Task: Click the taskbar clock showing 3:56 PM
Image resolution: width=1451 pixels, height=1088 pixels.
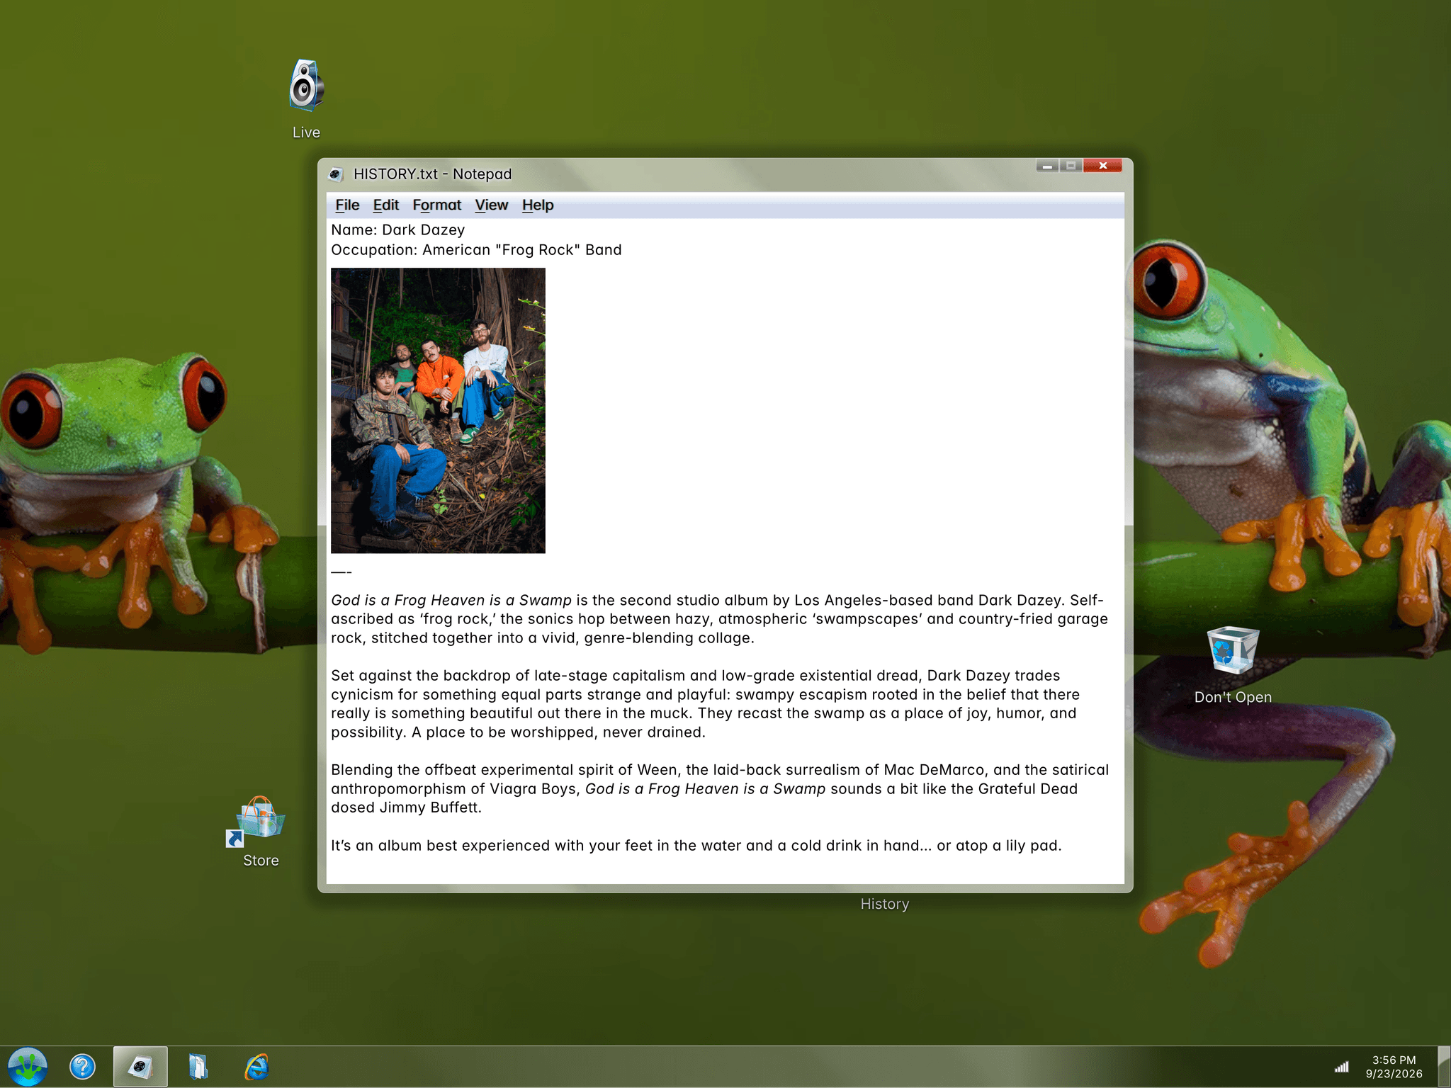Action: (x=1394, y=1067)
